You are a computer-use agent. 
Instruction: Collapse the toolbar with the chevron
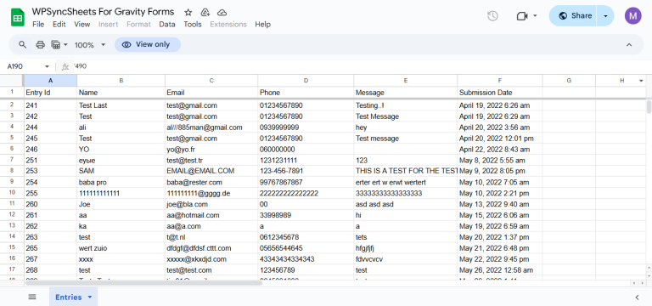[629, 44]
